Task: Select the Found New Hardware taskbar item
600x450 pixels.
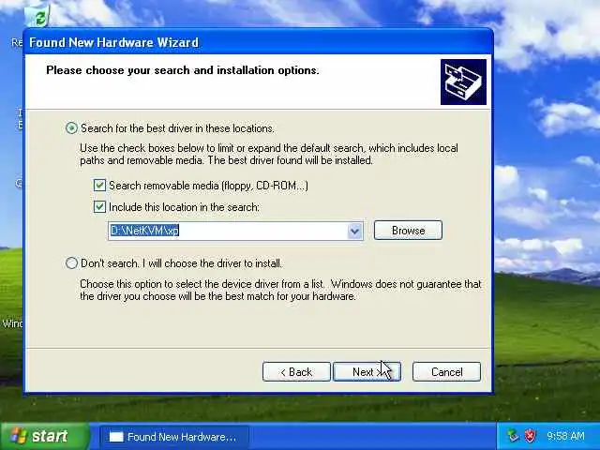Action: (x=174, y=437)
